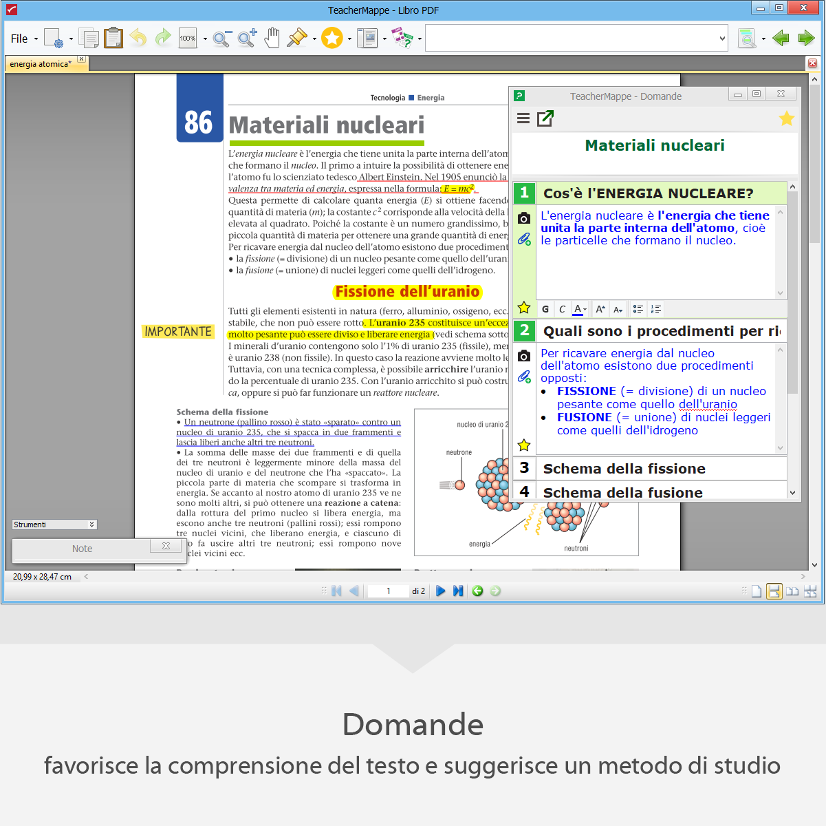Select the 'energia atomica*' document tab
This screenshot has height=826, width=826.
(x=41, y=64)
